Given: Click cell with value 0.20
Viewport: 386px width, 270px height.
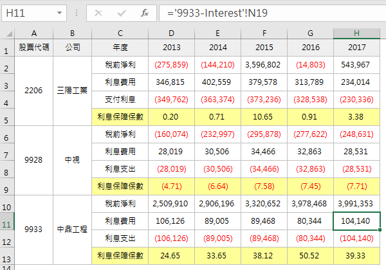Looking at the screenshot, I should (171, 117).
